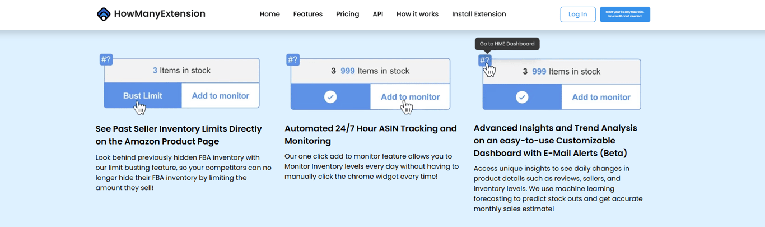The height and width of the screenshot is (227, 765).
Task: Click the Bust Limit button
Action: click(x=143, y=96)
